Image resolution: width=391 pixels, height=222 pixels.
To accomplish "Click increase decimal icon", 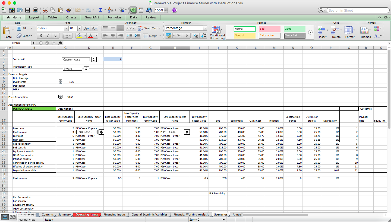I will click(196, 36).
